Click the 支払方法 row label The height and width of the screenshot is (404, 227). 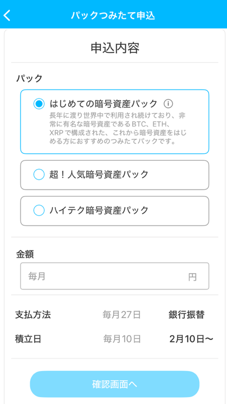pyautogui.click(x=33, y=315)
